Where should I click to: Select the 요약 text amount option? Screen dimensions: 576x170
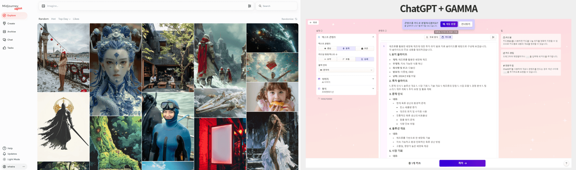coord(327,59)
